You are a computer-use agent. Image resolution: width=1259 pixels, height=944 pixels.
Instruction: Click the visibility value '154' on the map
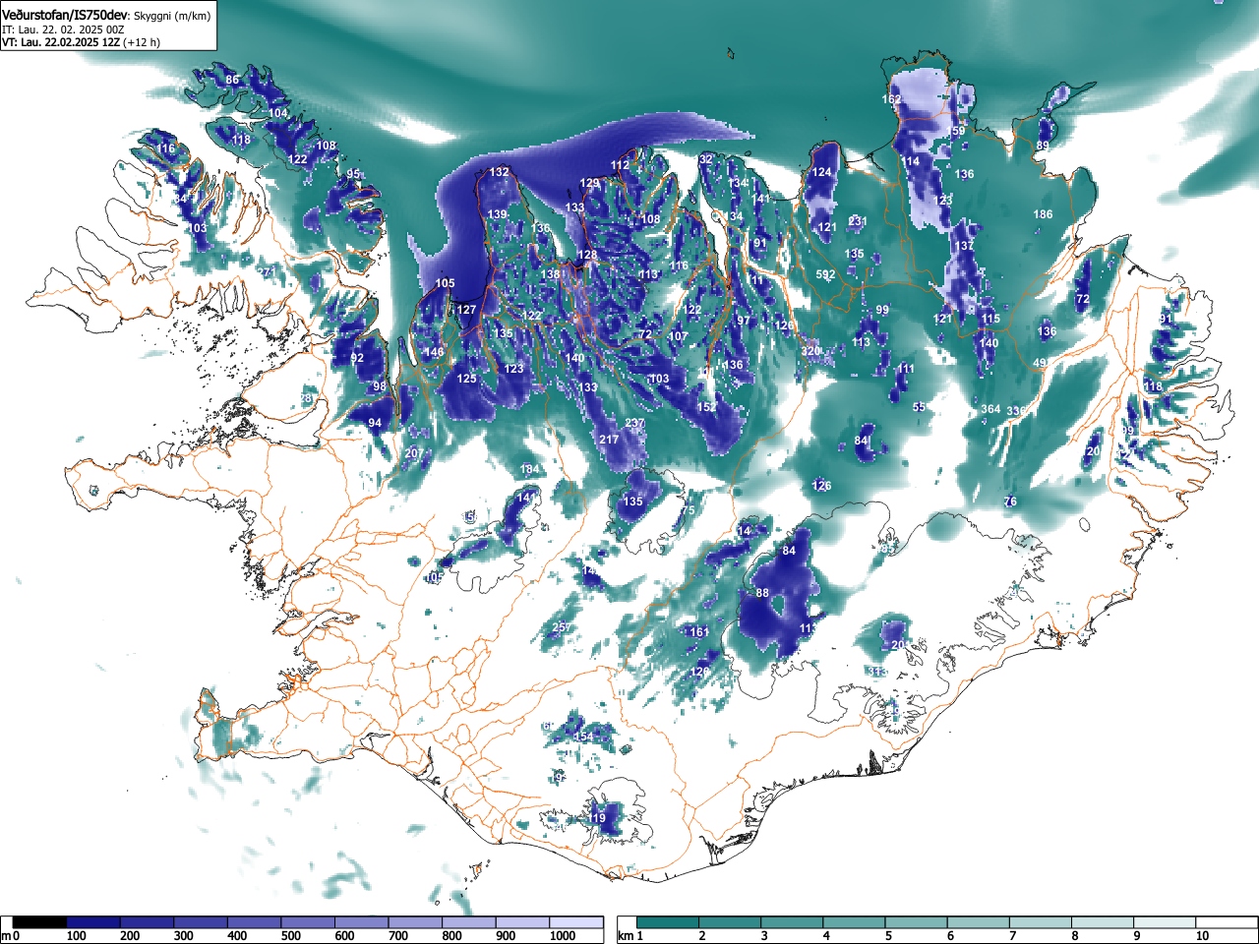tap(583, 737)
